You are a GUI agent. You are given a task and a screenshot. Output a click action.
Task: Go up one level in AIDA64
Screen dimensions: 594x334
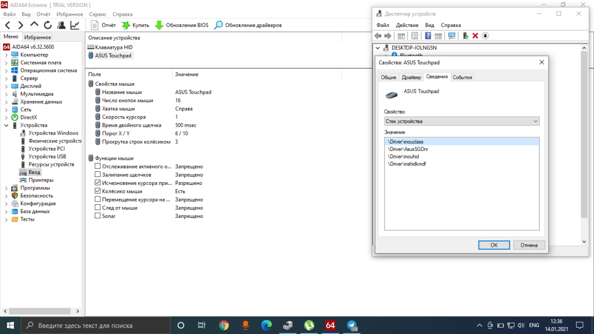tap(34, 25)
